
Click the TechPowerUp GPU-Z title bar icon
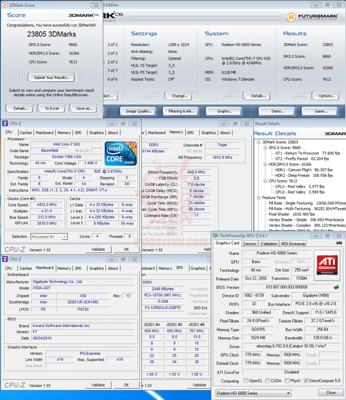point(215,235)
